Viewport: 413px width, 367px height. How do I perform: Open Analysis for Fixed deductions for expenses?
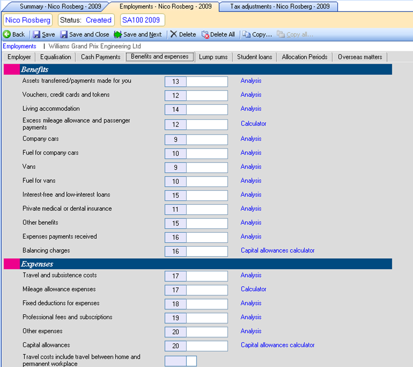coord(251,303)
